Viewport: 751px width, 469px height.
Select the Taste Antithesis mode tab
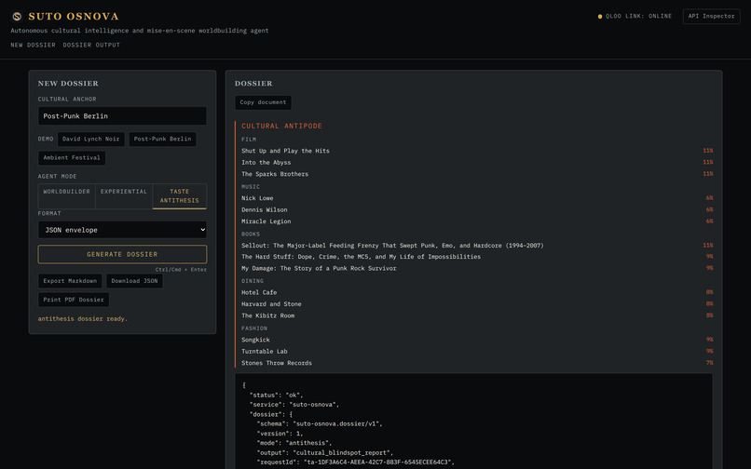(180, 196)
